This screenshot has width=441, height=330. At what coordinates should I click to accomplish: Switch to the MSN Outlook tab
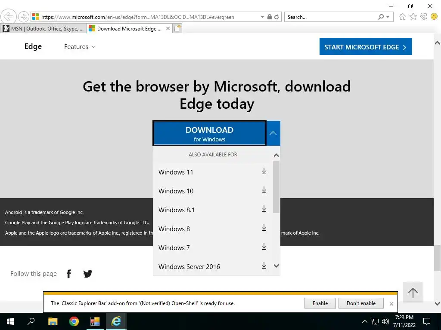43,29
